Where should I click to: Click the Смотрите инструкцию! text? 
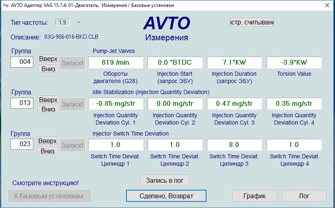(46, 183)
